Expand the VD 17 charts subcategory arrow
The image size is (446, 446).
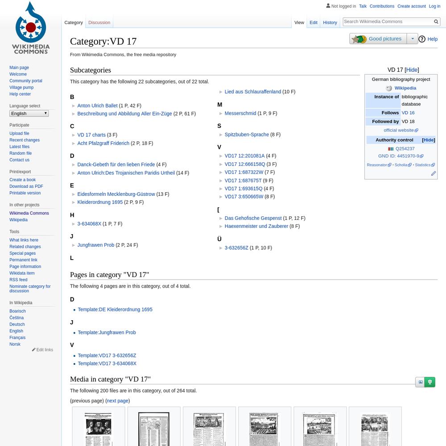[74, 135]
